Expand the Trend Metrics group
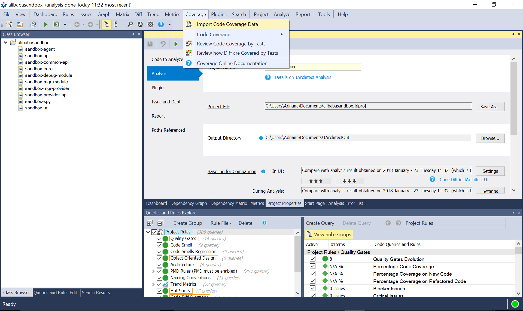 pos(153,284)
